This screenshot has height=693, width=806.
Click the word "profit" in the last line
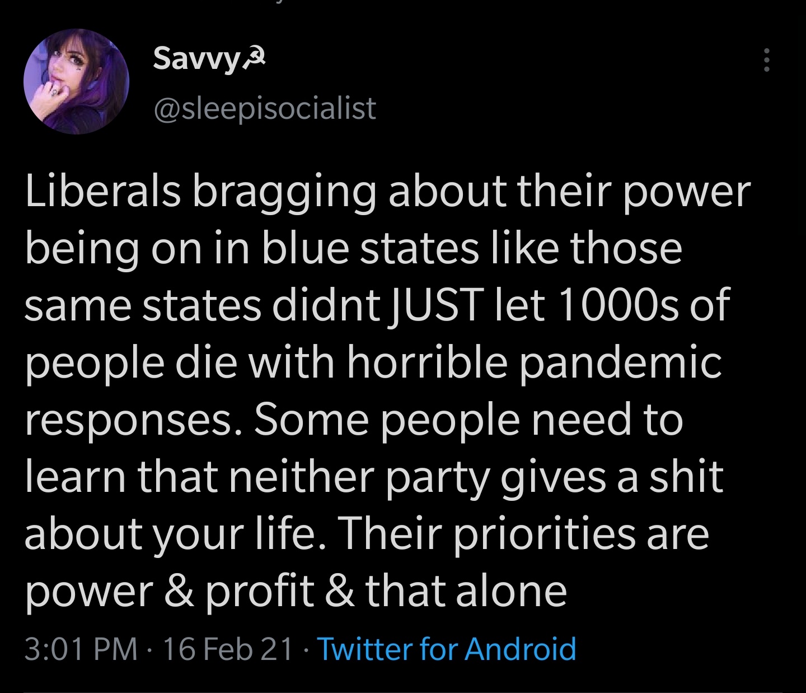[x=260, y=592]
